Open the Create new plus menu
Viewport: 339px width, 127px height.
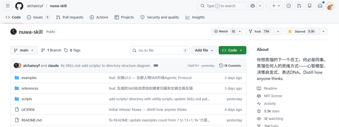click(x=276, y=6)
